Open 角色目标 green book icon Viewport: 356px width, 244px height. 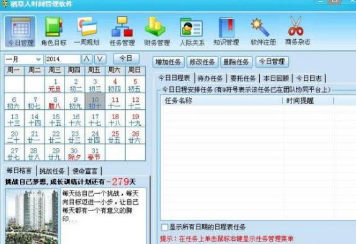[x=53, y=31]
